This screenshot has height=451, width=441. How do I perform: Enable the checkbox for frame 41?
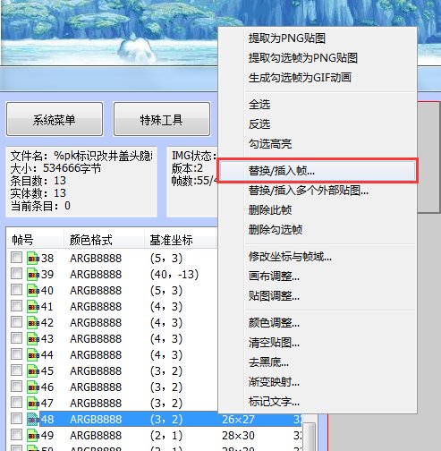point(16,306)
